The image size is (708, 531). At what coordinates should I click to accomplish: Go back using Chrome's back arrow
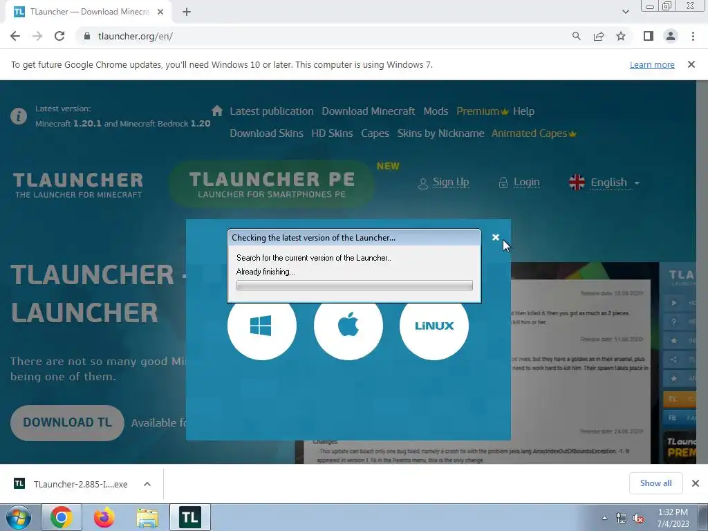pyautogui.click(x=15, y=36)
